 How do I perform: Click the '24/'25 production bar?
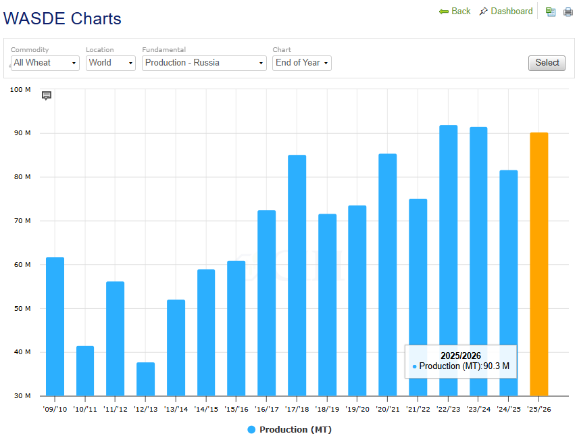coord(509,283)
